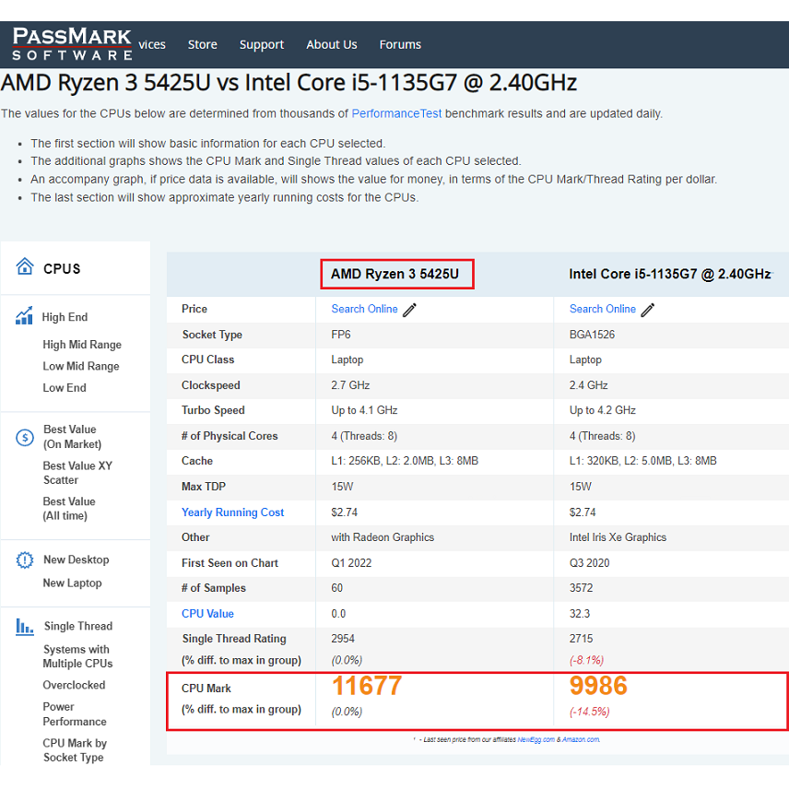The image size is (789, 789).
Task: Click Search Online for Intel Core i5-1135G7
Action: click(x=602, y=309)
